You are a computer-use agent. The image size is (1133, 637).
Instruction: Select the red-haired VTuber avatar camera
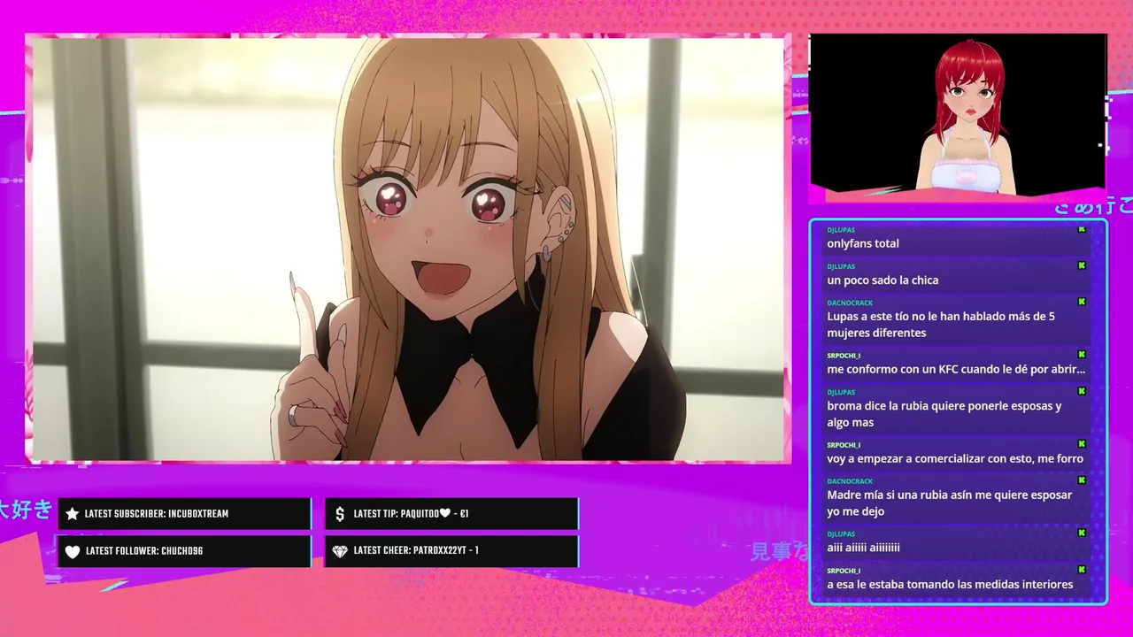click(958, 113)
